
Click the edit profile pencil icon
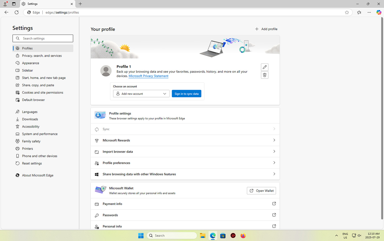point(265,67)
